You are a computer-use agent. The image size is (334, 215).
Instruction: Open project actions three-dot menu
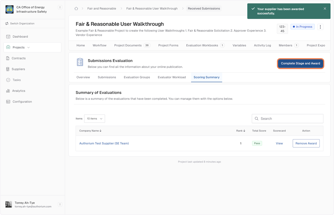tap(320, 27)
